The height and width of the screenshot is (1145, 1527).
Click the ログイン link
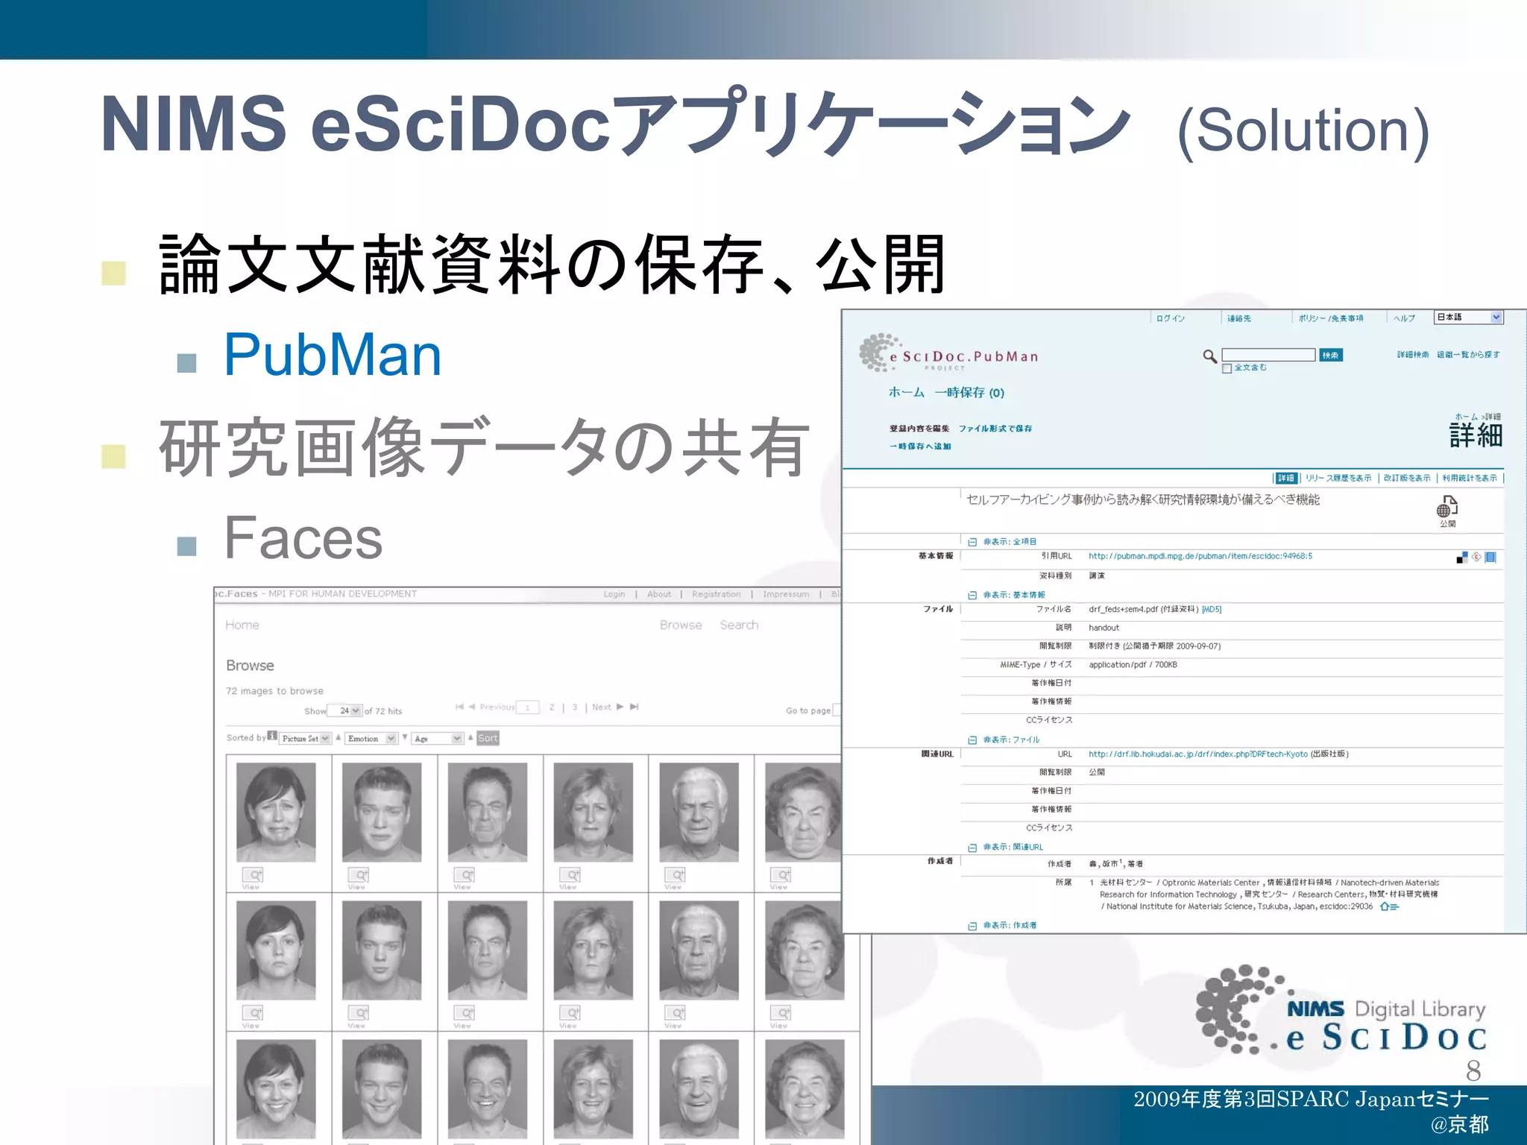[x=1170, y=318]
